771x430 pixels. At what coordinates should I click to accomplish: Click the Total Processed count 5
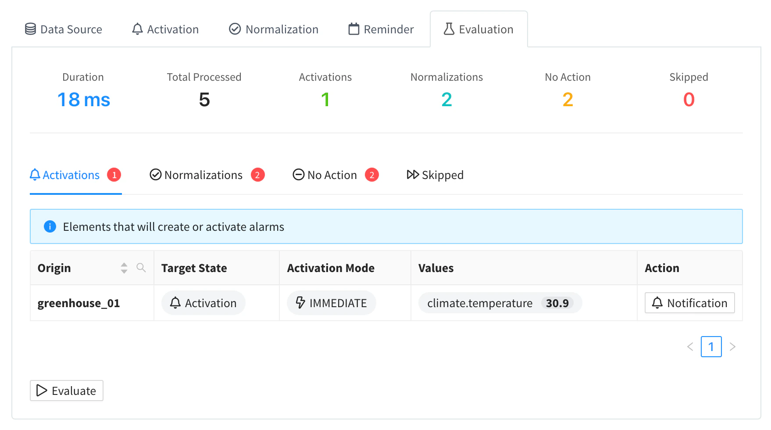pyautogui.click(x=204, y=100)
